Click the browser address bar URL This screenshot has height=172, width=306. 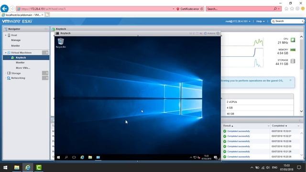(x=44, y=9)
